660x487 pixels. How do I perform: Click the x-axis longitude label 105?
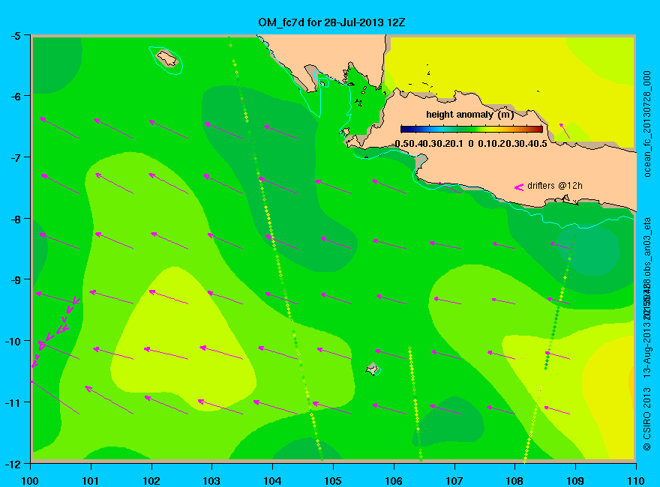click(333, 481)
